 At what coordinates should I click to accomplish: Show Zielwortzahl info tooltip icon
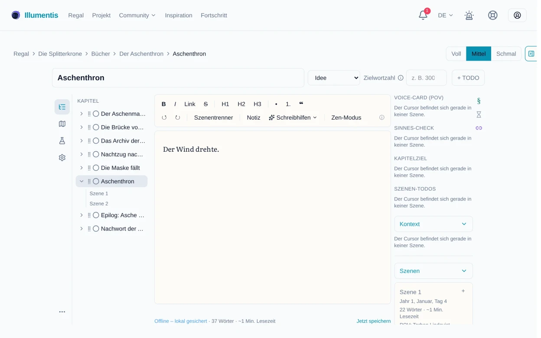pyautogui.click(x=401, y=78)
